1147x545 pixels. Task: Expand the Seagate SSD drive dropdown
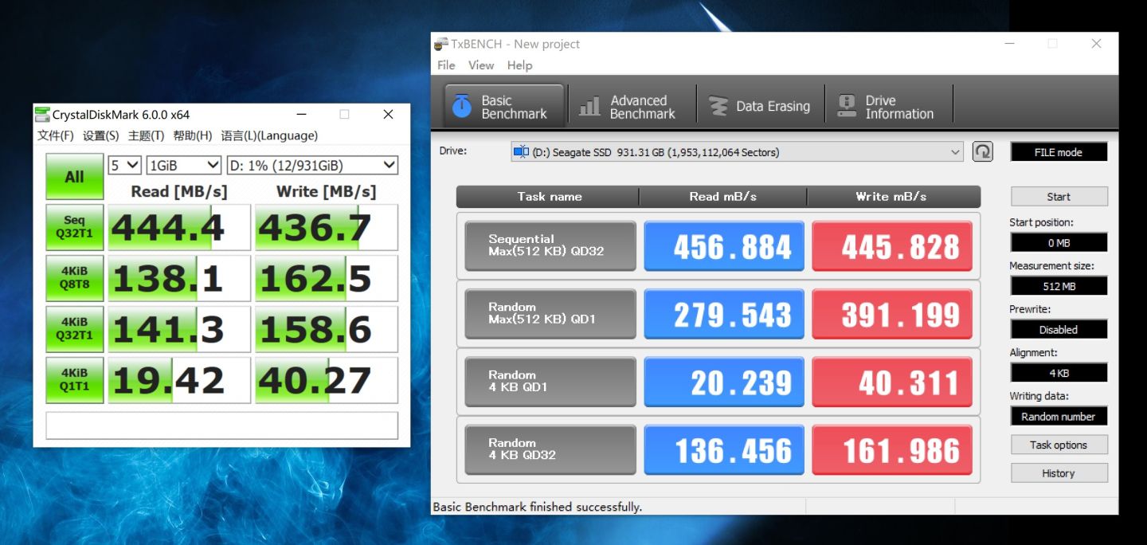955,152
